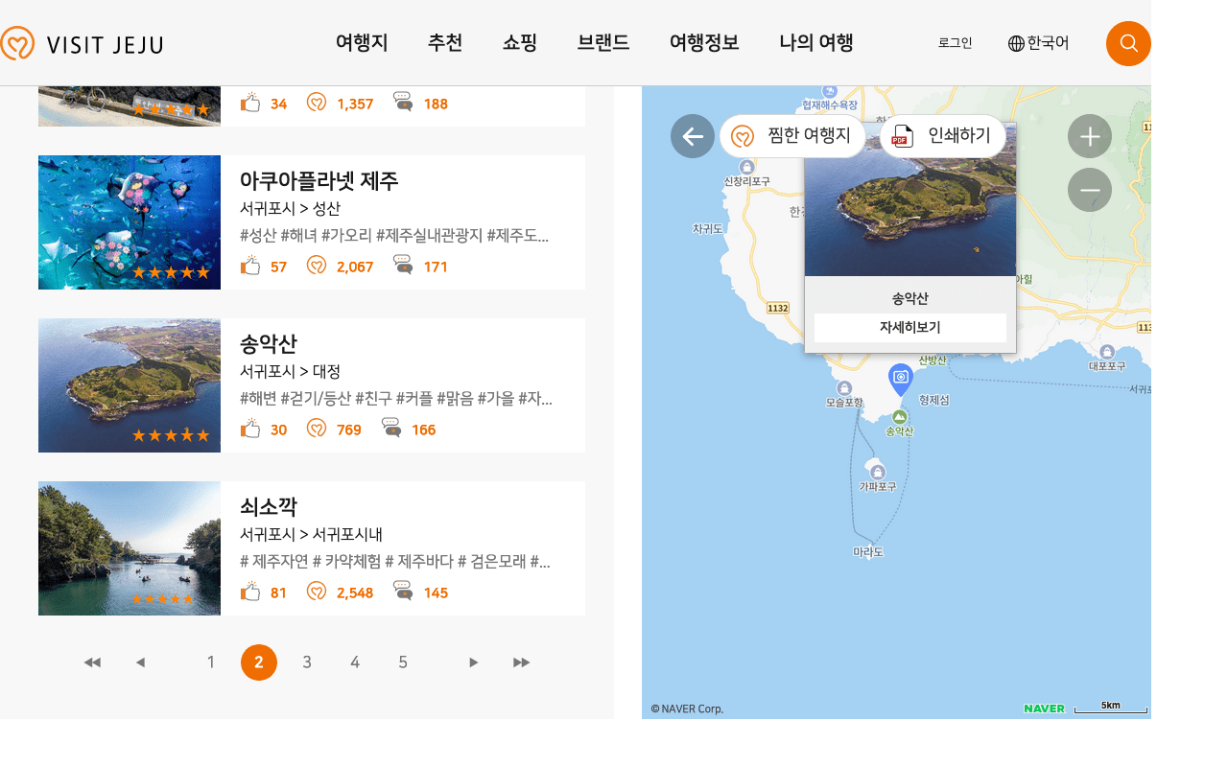
Task: Go to previous page arrow
Action: (x=141, y=662)
